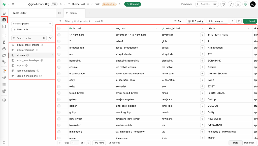This screenshot has width=258, height=146.
Task: Open the artists table in the list
Action: click(20, 66)
